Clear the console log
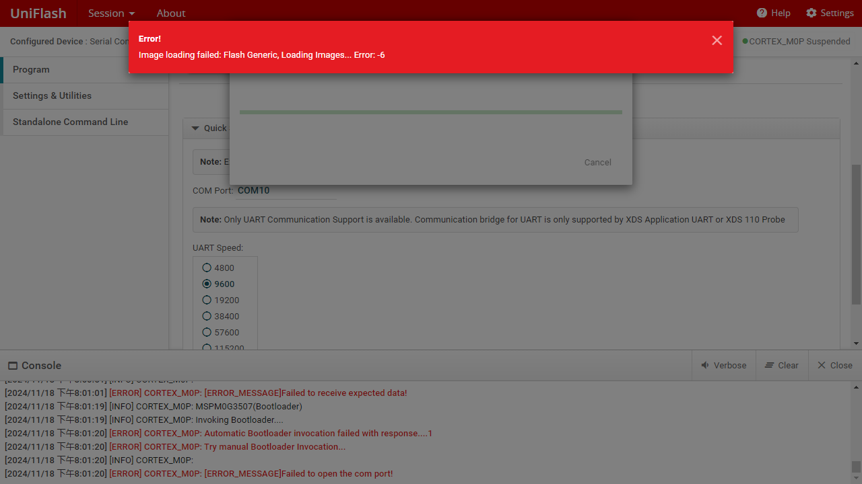862x484 pixels. [x=782, y=365]
